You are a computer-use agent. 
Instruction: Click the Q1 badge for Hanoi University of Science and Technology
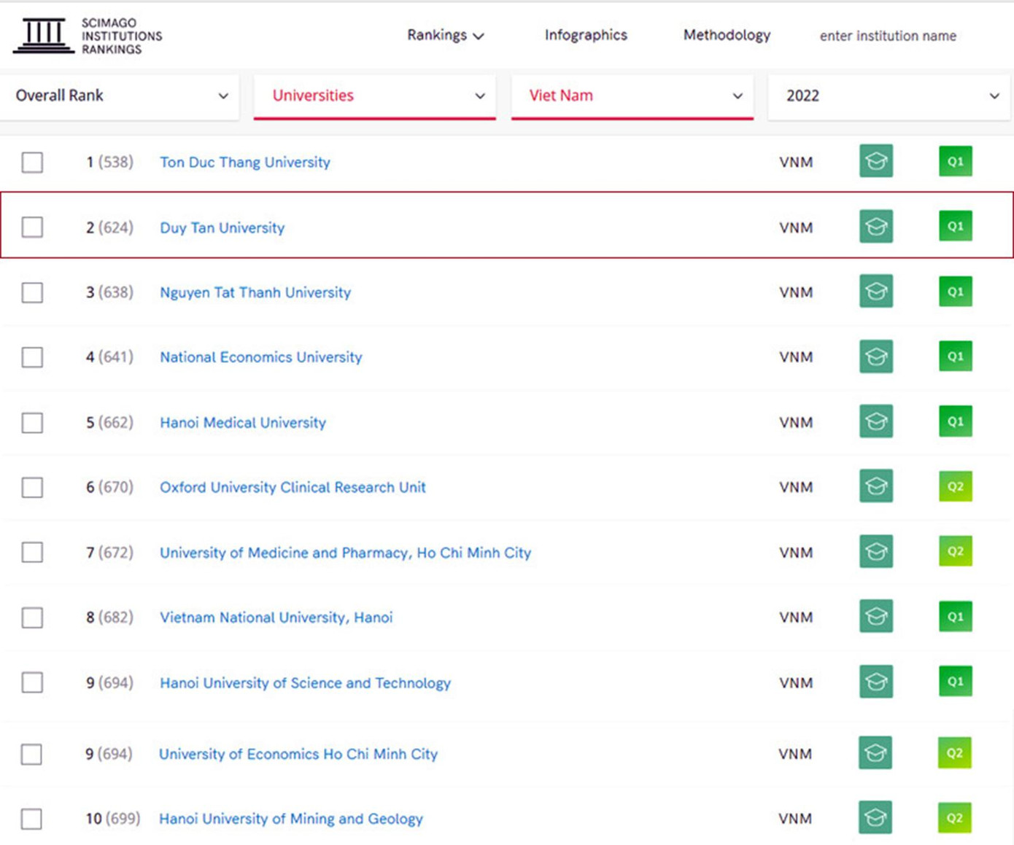tap(954, 681)
